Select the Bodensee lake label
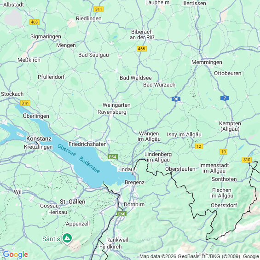The image size is (260, 260). point(90,165)
